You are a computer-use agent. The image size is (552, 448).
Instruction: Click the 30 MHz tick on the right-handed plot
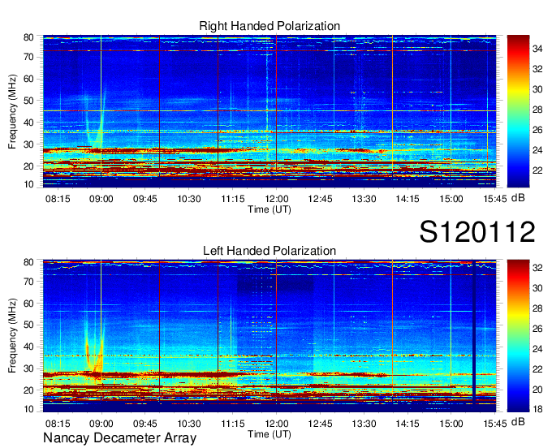(x=28, y=144)
